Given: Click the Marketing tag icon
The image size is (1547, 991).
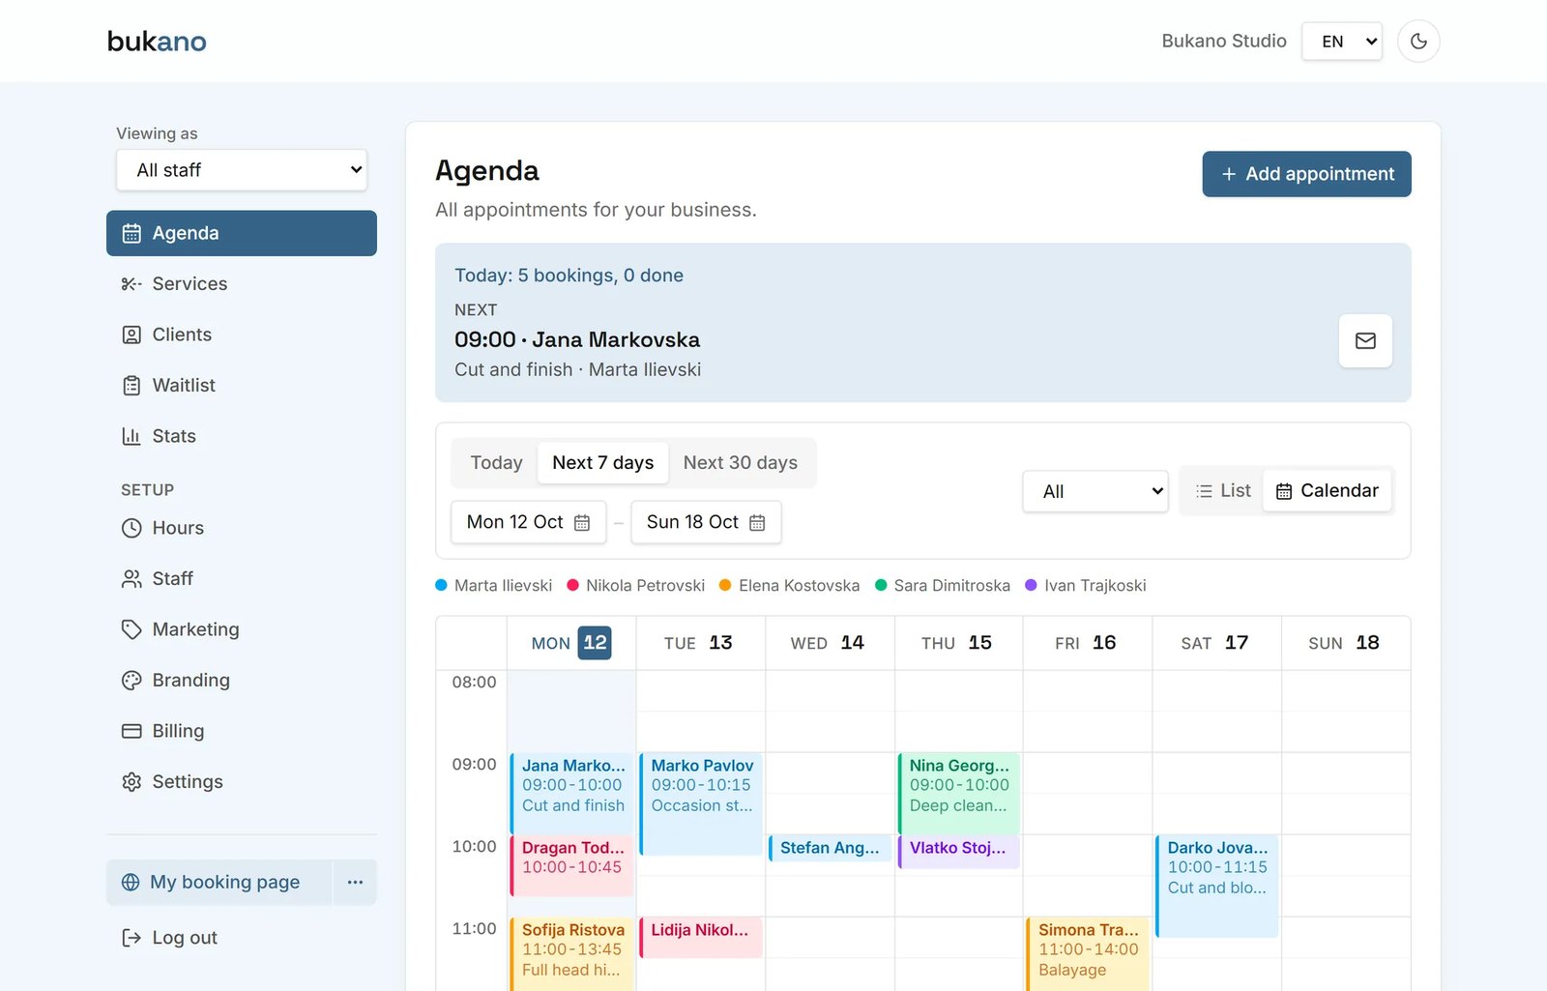Looking at the screenshot, I should pos(131,629).
